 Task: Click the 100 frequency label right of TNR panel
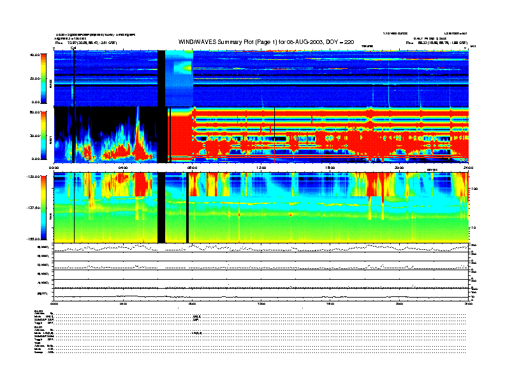click(474, 189)
